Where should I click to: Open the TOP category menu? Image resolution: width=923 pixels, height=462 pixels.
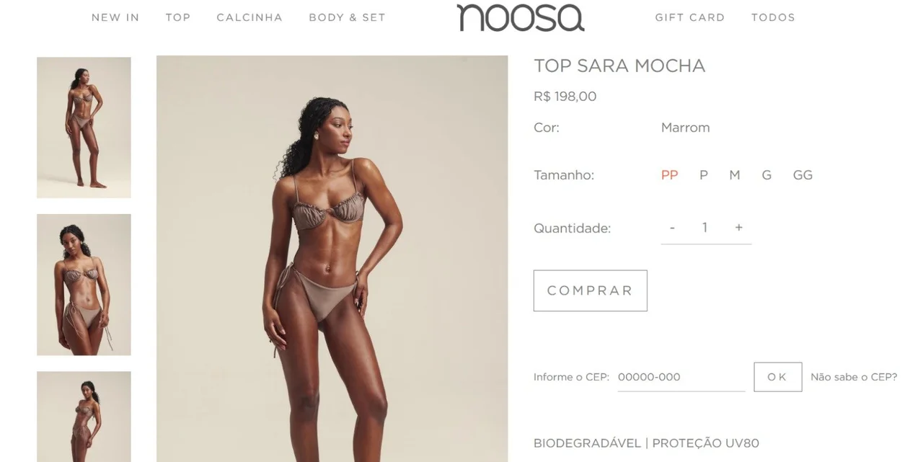pos(178,17)
